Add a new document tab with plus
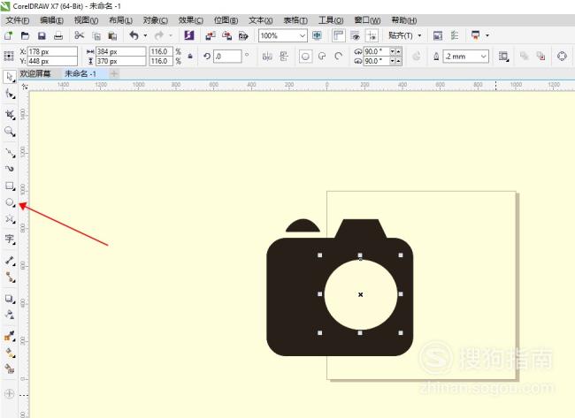This screenshot has height=418, width=575. pos(114,73)
